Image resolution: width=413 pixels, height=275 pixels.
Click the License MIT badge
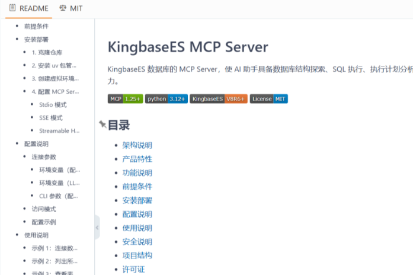click(268, 99)
